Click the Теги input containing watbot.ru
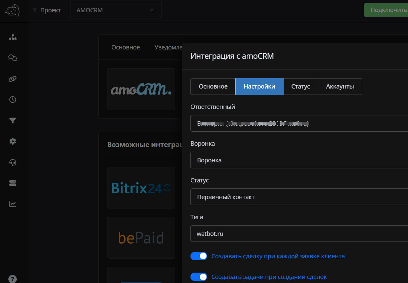 pos(299,234)
